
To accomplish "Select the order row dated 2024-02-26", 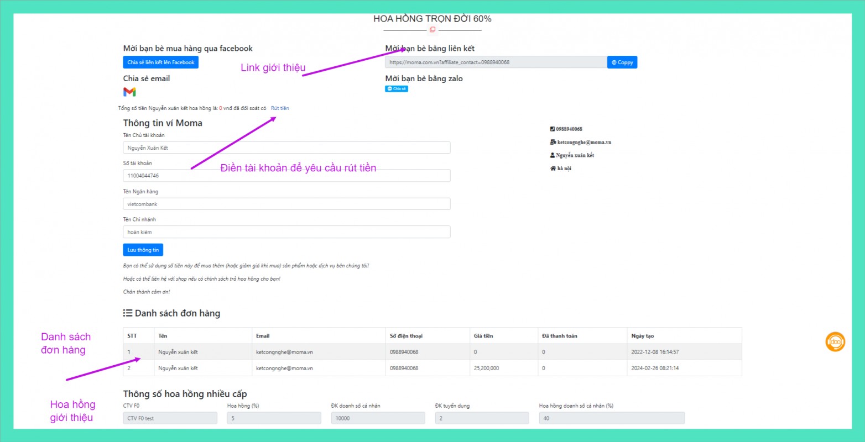I will click(432, 368).
